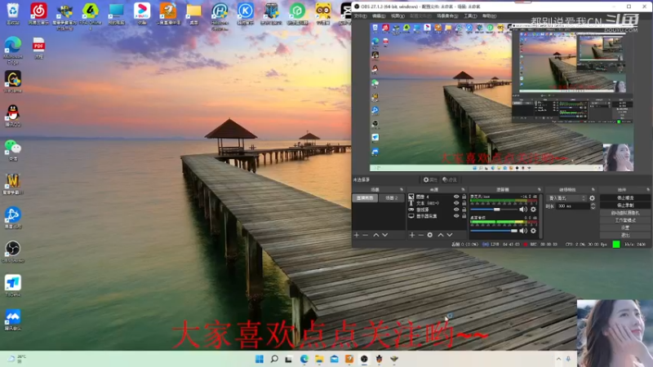Open the Douyu desktop shortcut
The image size is (653, 367).
click(142, 13)
